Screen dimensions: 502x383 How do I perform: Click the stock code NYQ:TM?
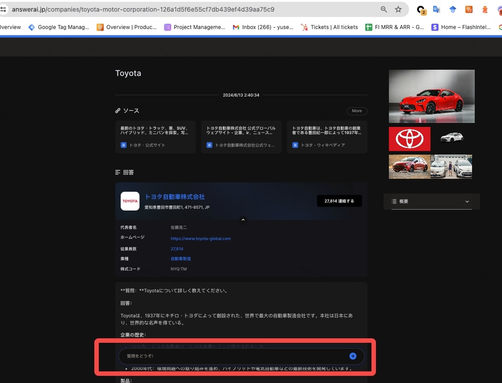pos(179,269)
